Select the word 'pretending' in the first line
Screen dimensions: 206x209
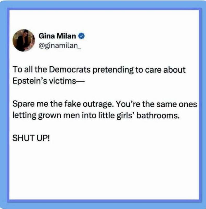point(113,70)
